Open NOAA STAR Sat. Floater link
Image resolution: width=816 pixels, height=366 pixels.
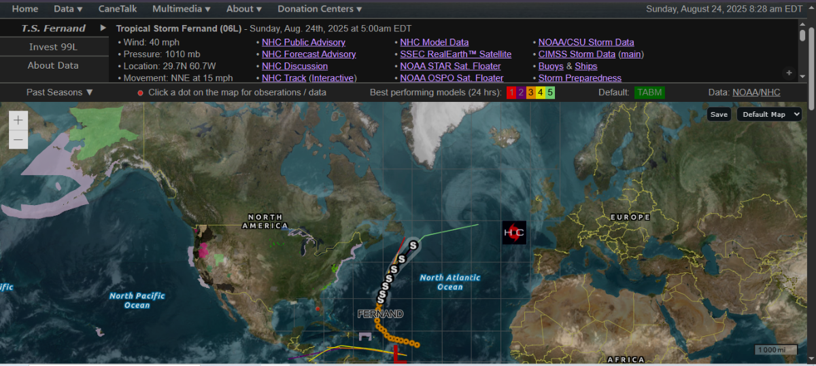[x=450, y=66]
